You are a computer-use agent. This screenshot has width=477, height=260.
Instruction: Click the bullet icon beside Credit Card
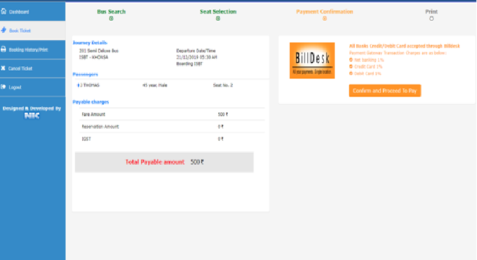tap(351, 66)
